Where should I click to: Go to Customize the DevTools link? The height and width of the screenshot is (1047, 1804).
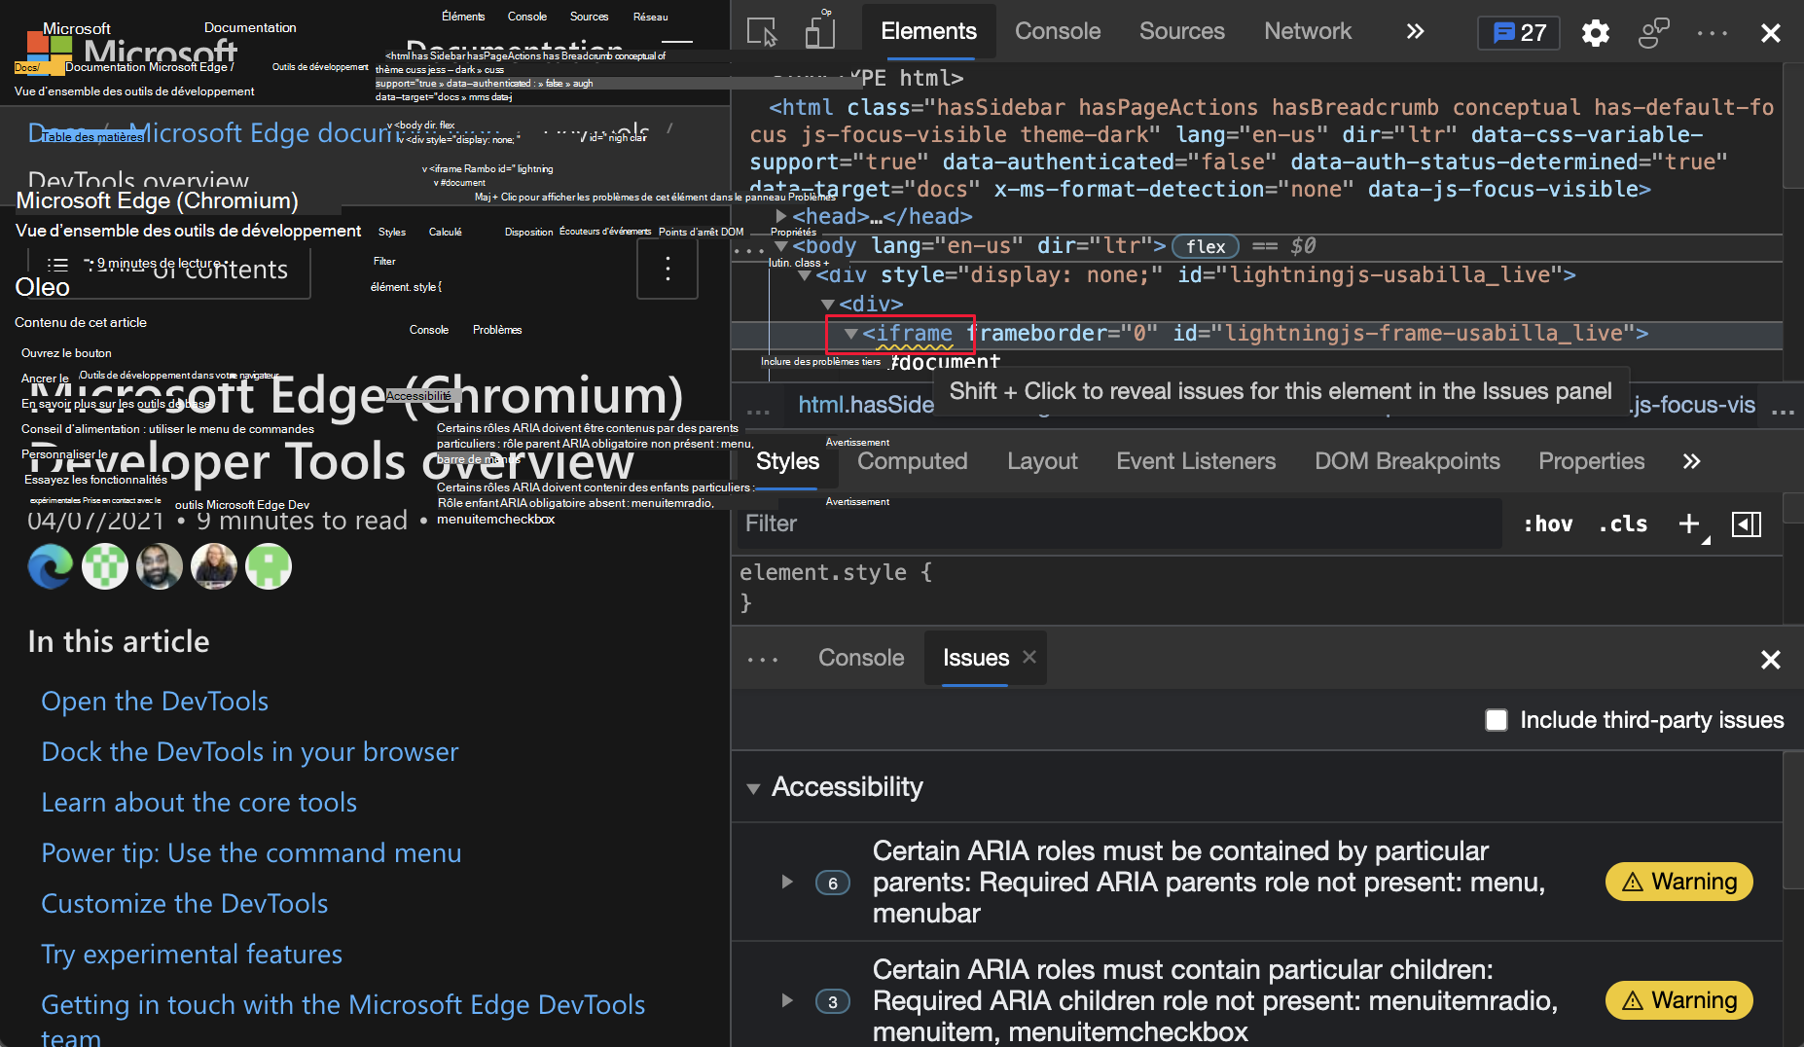pos(185,904)
